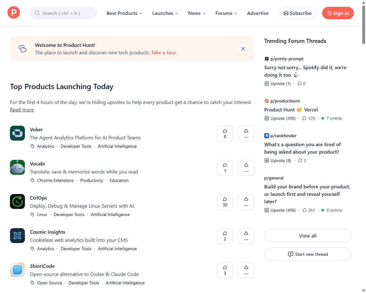Open the build your brand thread
Image resolution: width=366 pixels, height=293 pixels.
[307, 194]
